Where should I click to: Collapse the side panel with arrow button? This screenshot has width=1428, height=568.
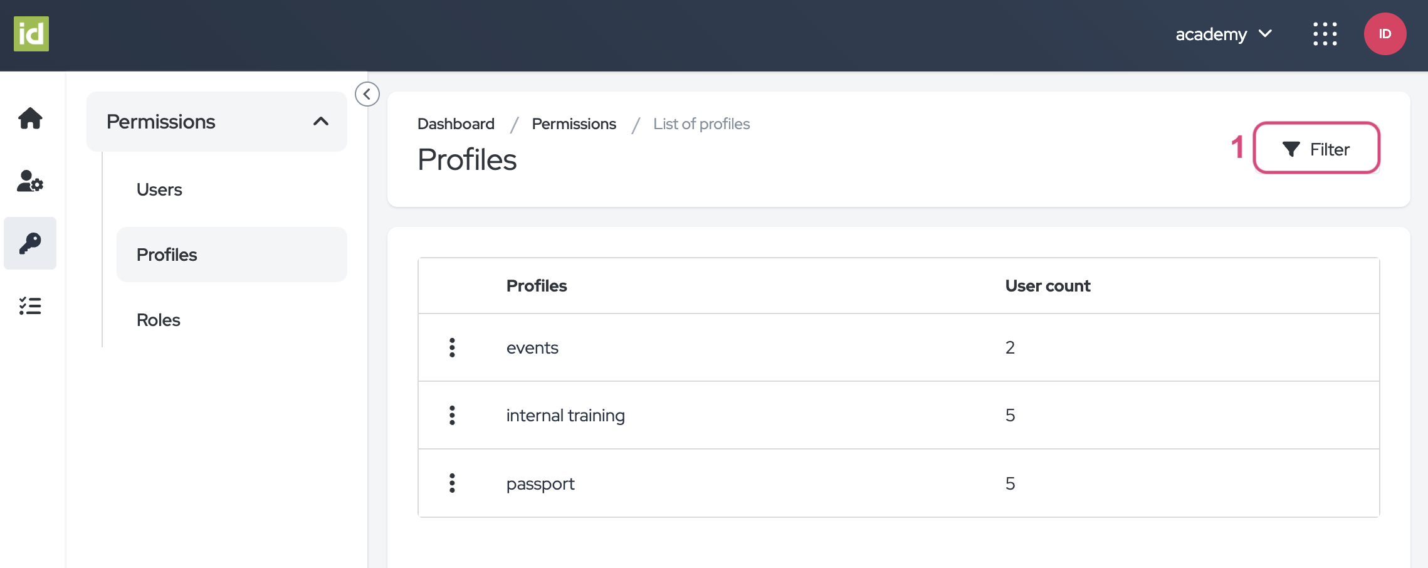[367, 94]
